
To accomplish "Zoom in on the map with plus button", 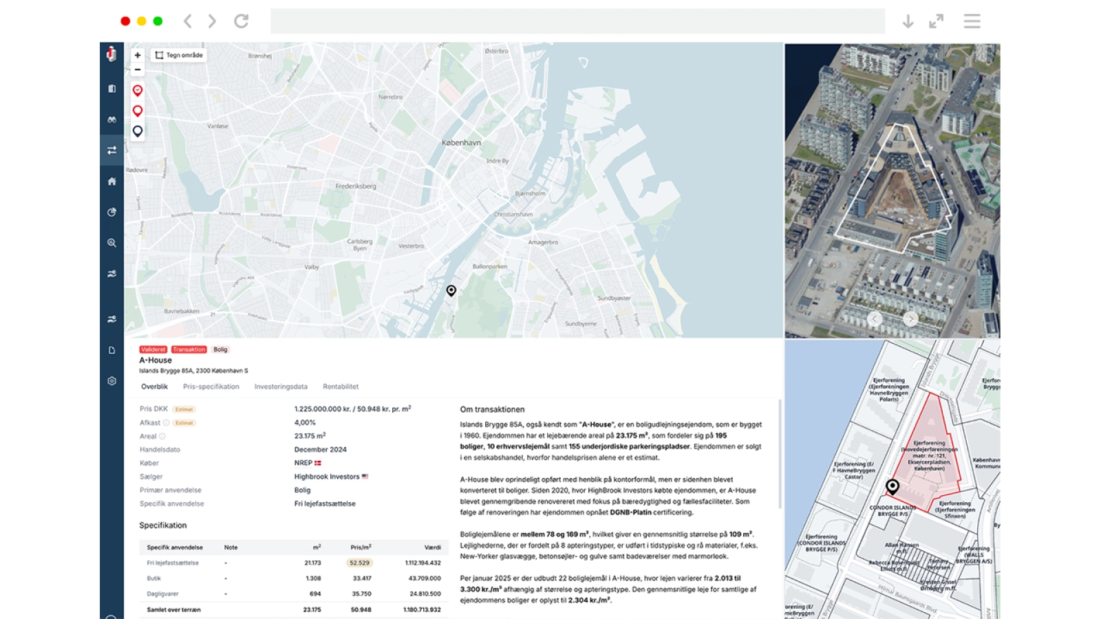I will tap(138, 55).
